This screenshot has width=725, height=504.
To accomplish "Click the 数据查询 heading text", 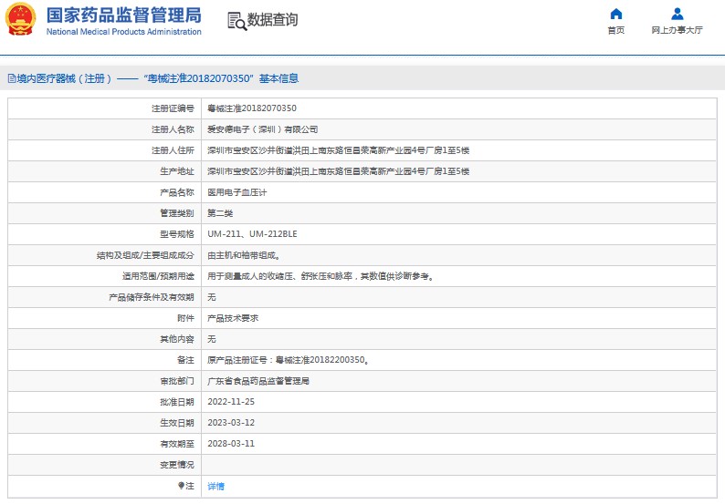I will pos(272,20).
